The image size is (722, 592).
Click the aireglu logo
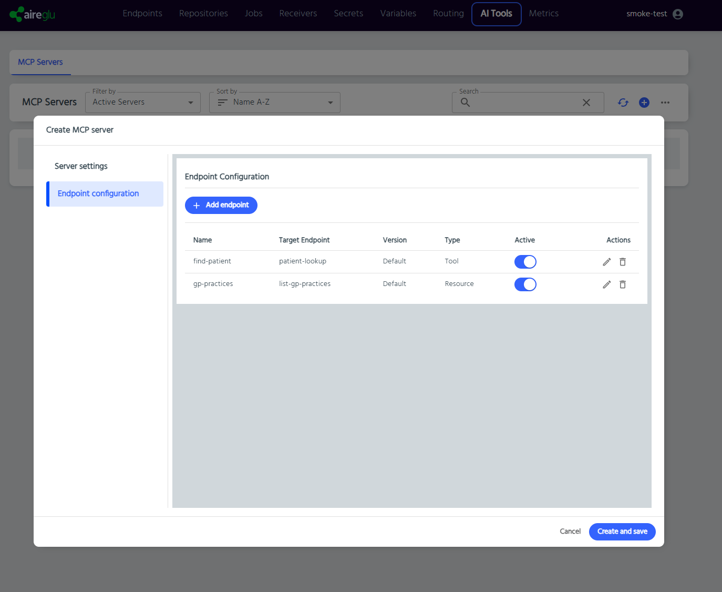tap(33, 14)
